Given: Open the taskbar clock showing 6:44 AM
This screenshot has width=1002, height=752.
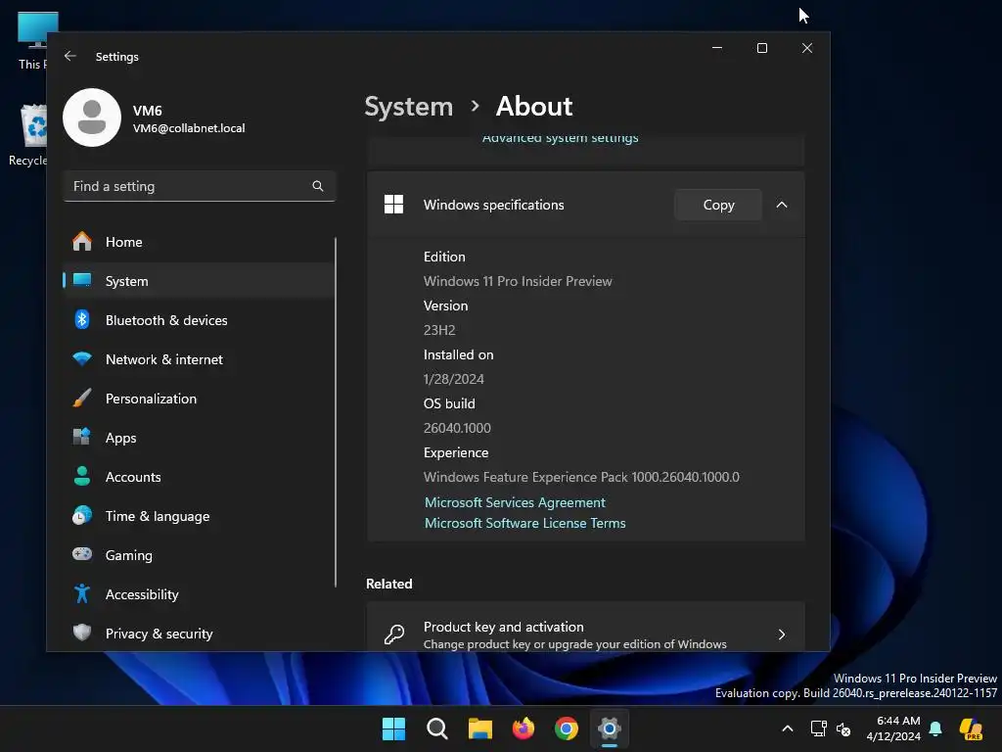Looking at the screenshot, I should [893, 728].
